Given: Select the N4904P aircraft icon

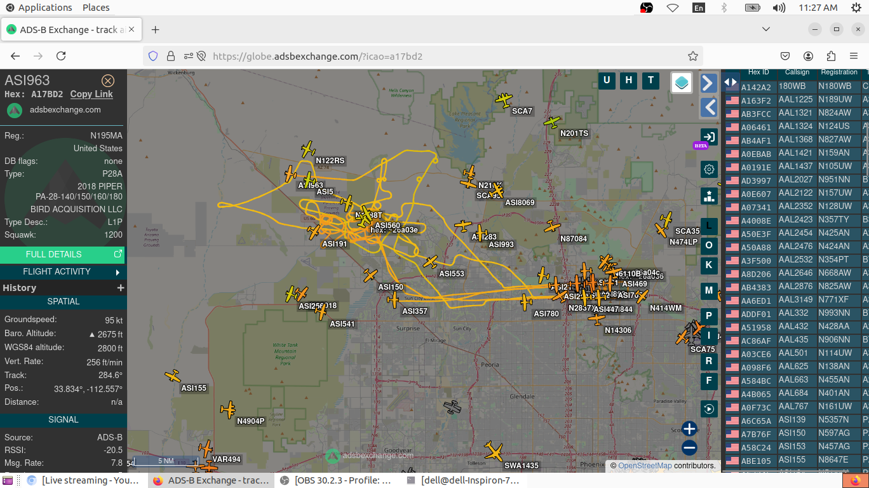Looking at the screenshot, I should pos(229,410).
